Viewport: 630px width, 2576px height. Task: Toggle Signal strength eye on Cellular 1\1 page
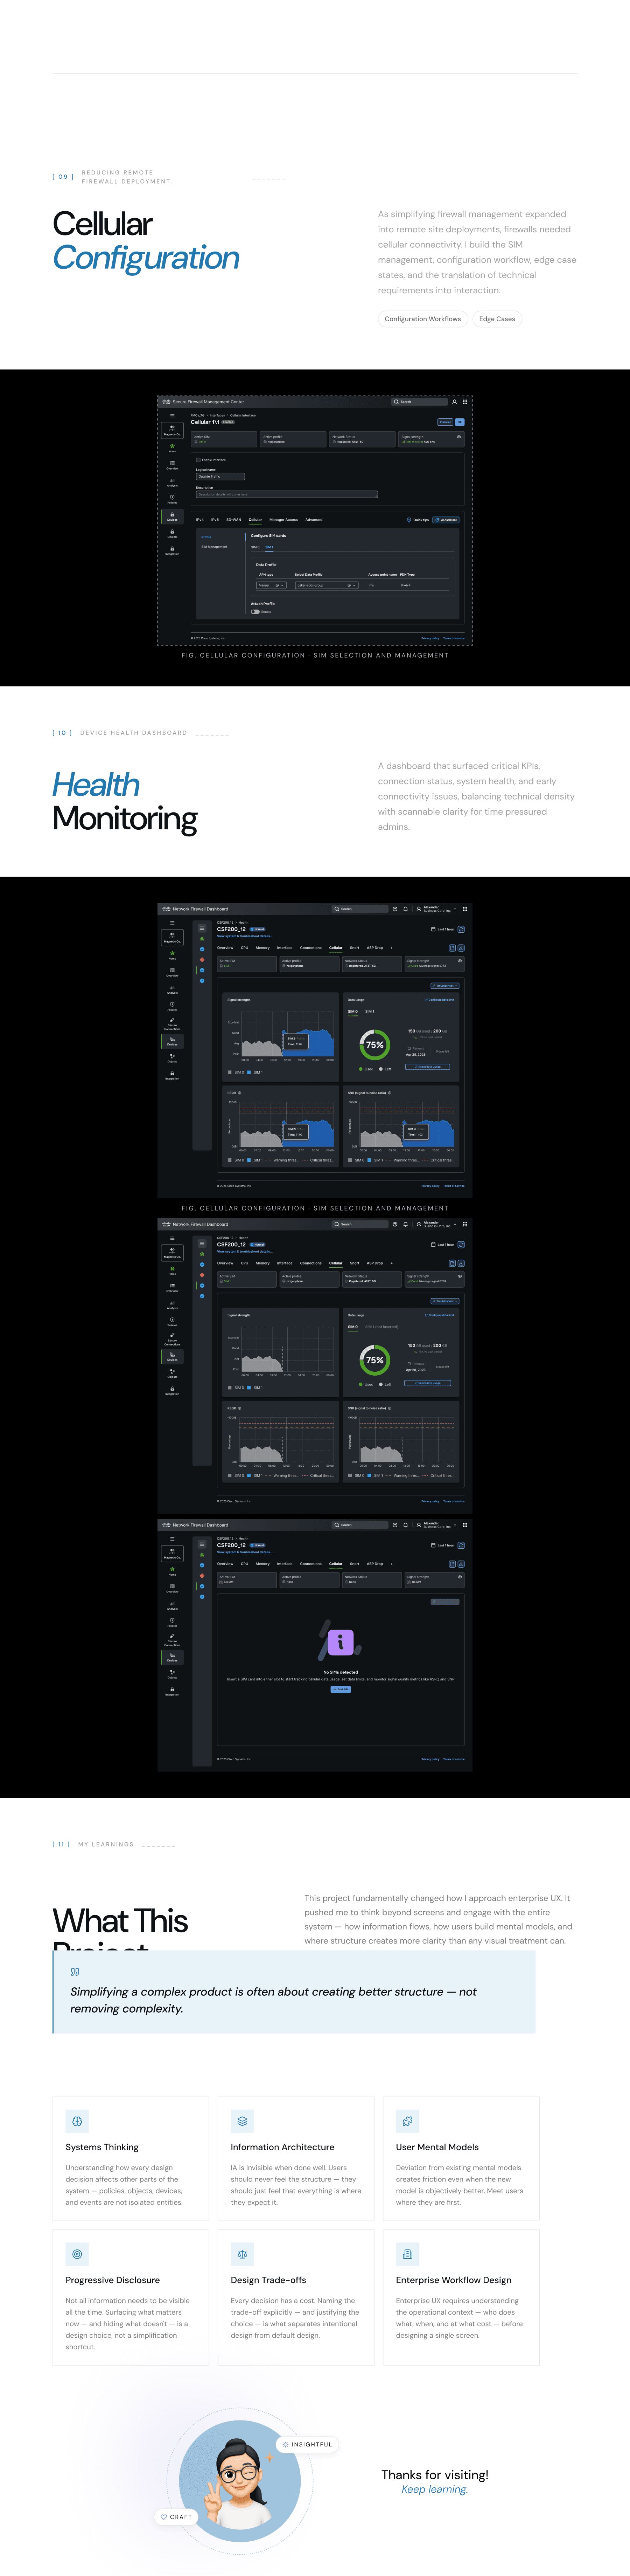(x=459, y=437)
